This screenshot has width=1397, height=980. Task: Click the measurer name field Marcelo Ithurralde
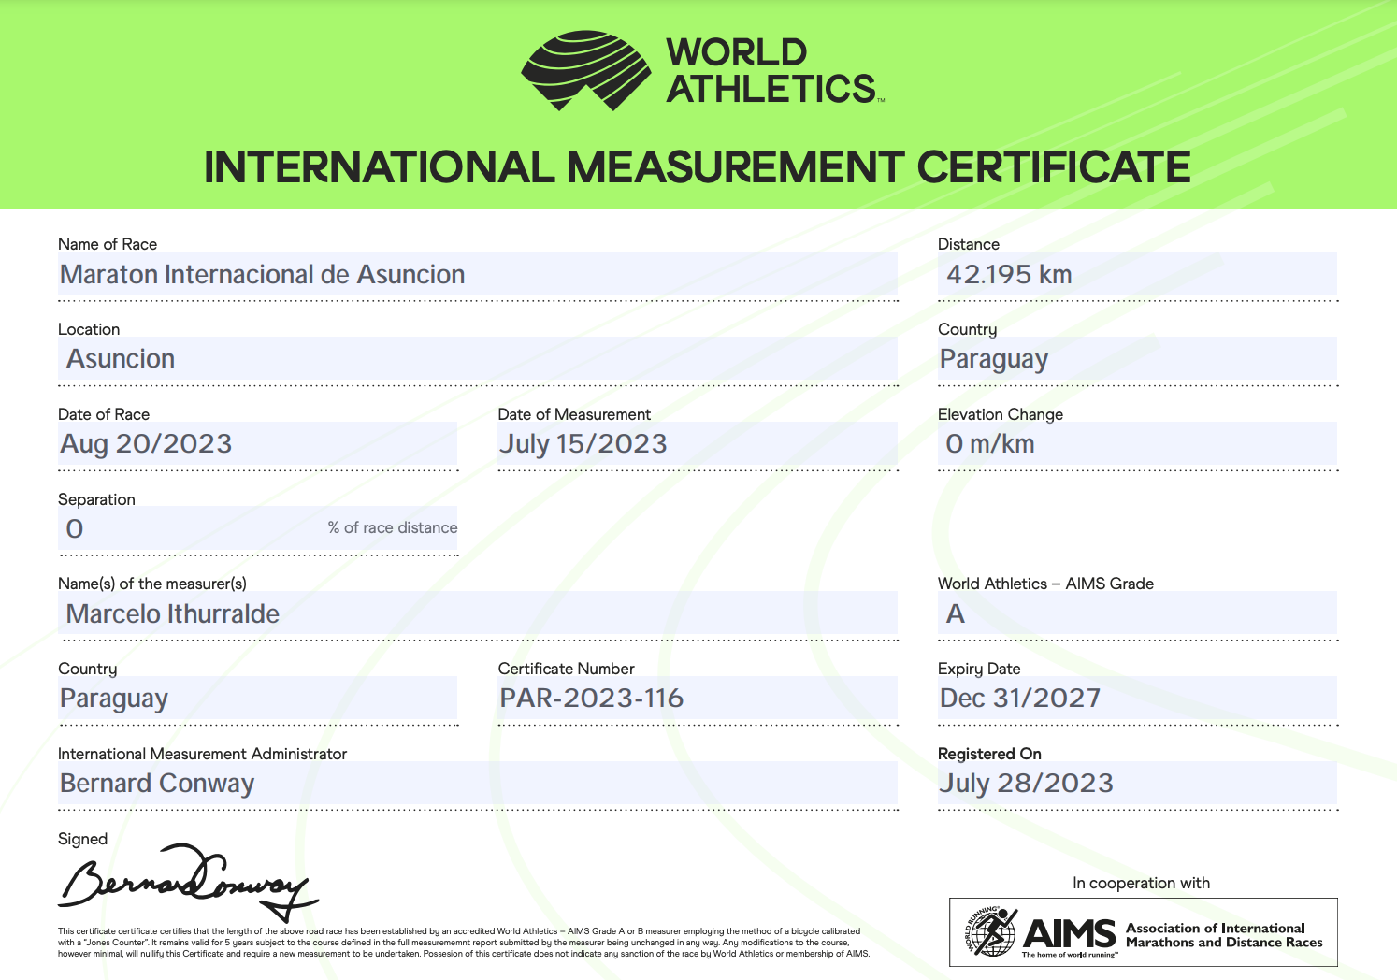[477, 614]
